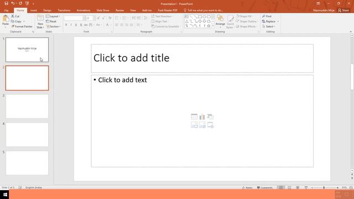Select the oval shape in gallery
Image resolution: width=354 pixels, height=199 pixels.
204,17
